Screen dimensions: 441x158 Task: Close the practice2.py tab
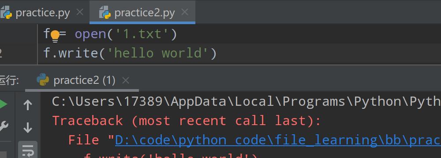[x=184, y=12]
